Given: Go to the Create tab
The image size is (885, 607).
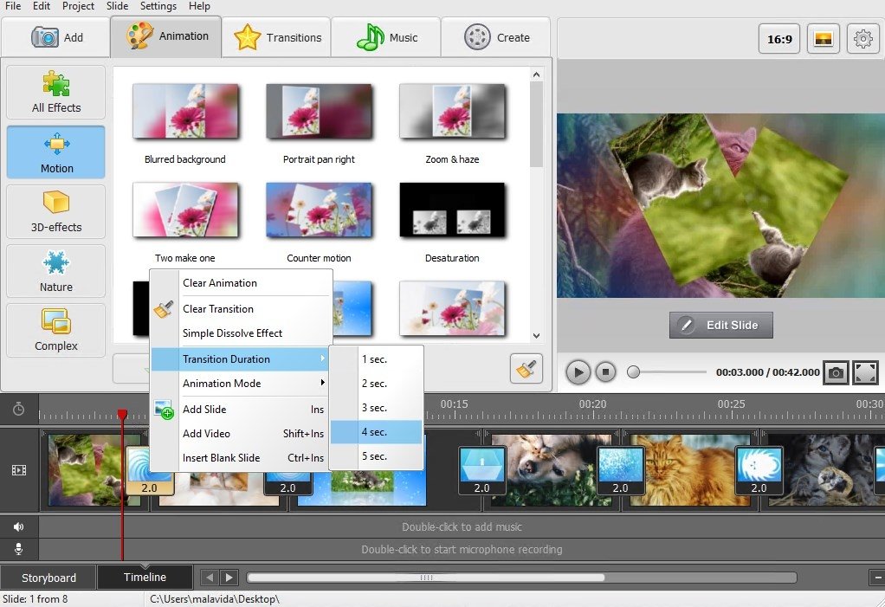Looking at the screenshot, I should [495, 37].
